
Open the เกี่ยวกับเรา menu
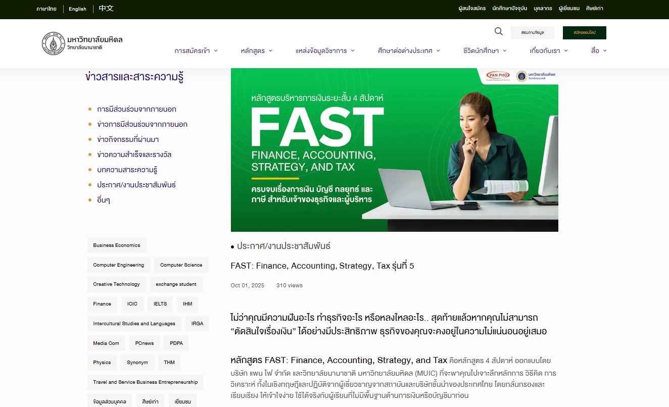549,50
